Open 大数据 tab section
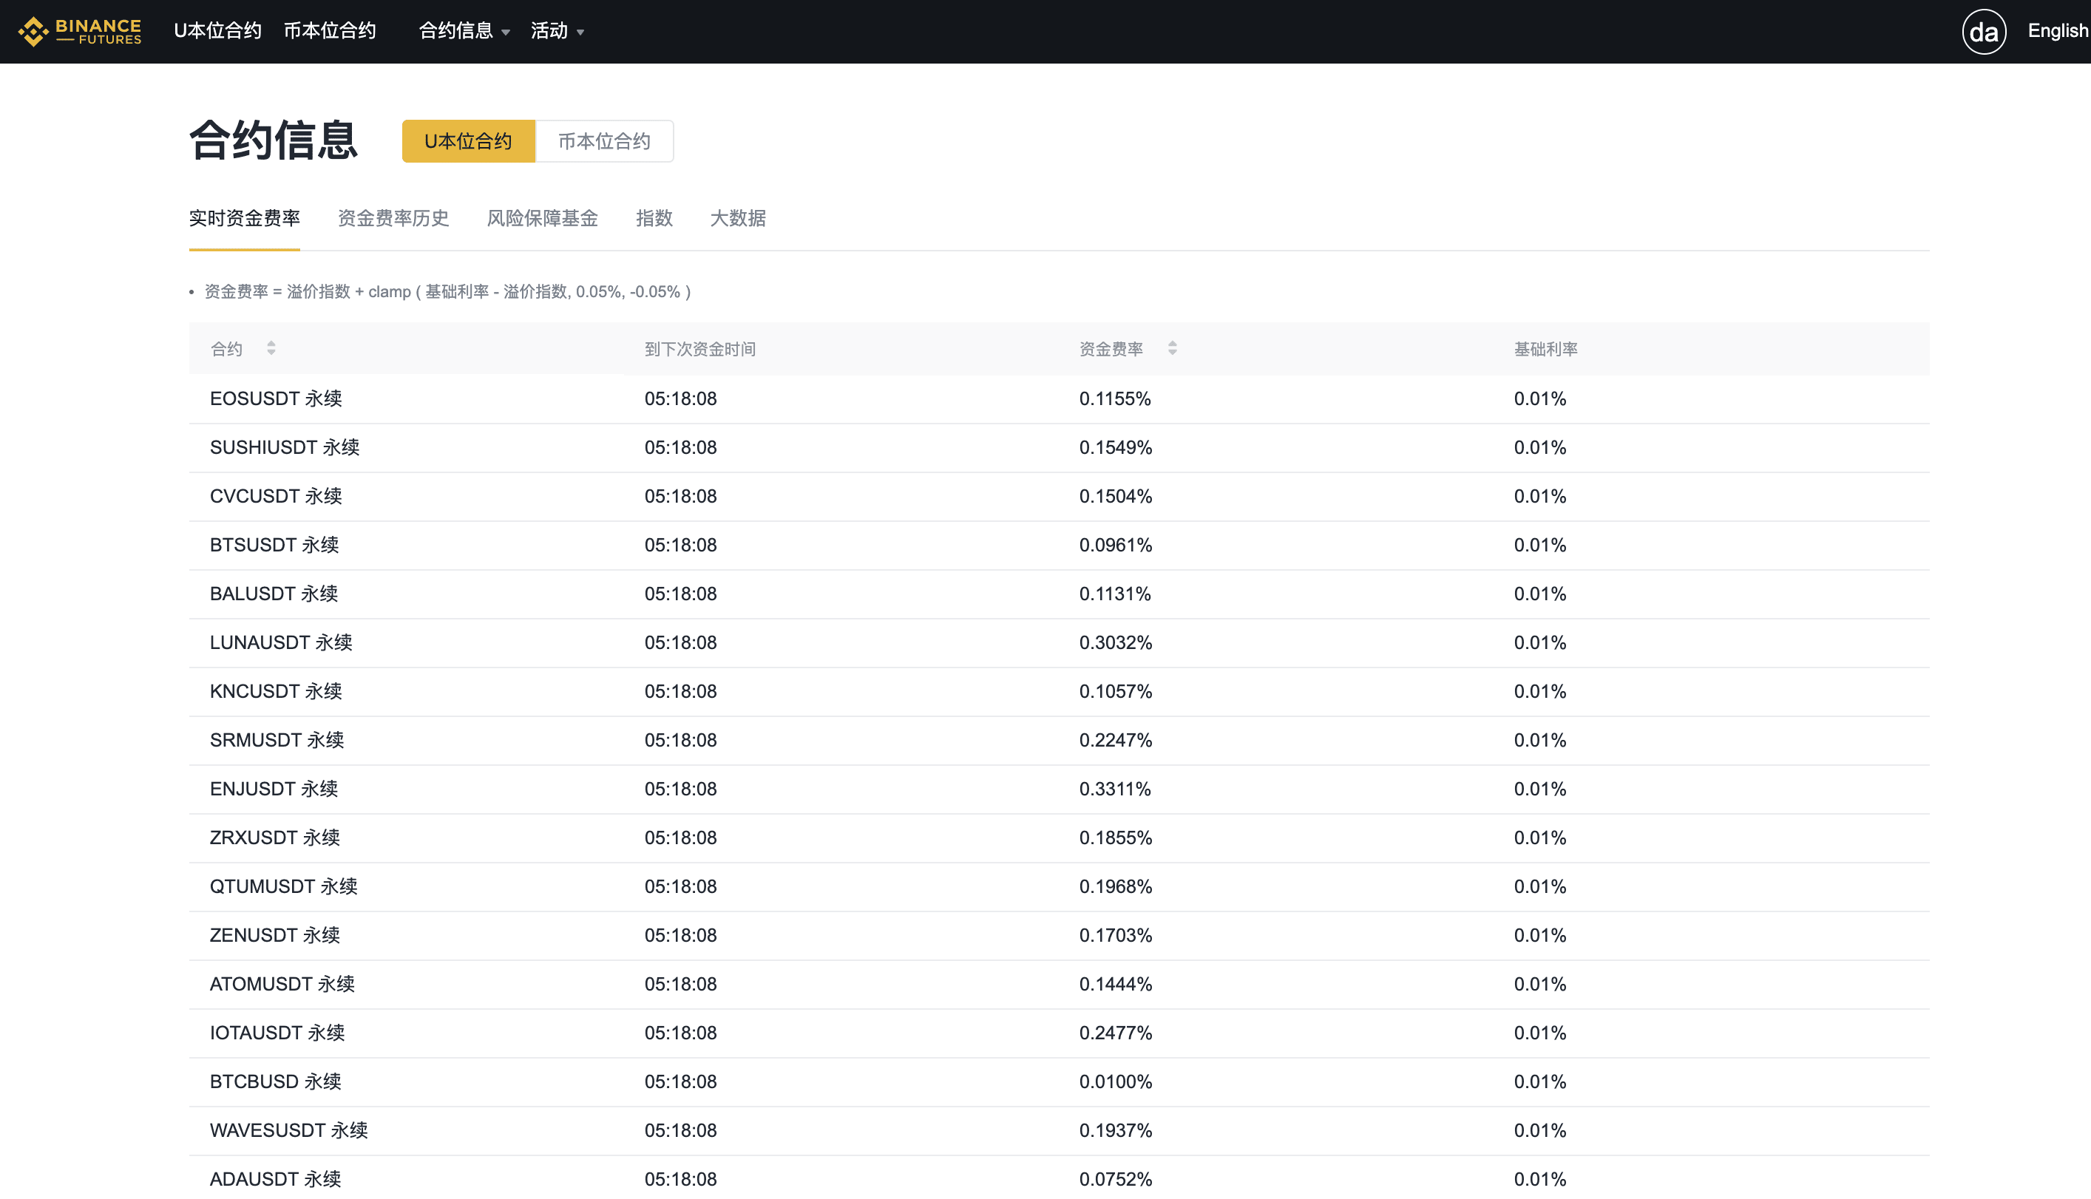 (x=738, y=218)
